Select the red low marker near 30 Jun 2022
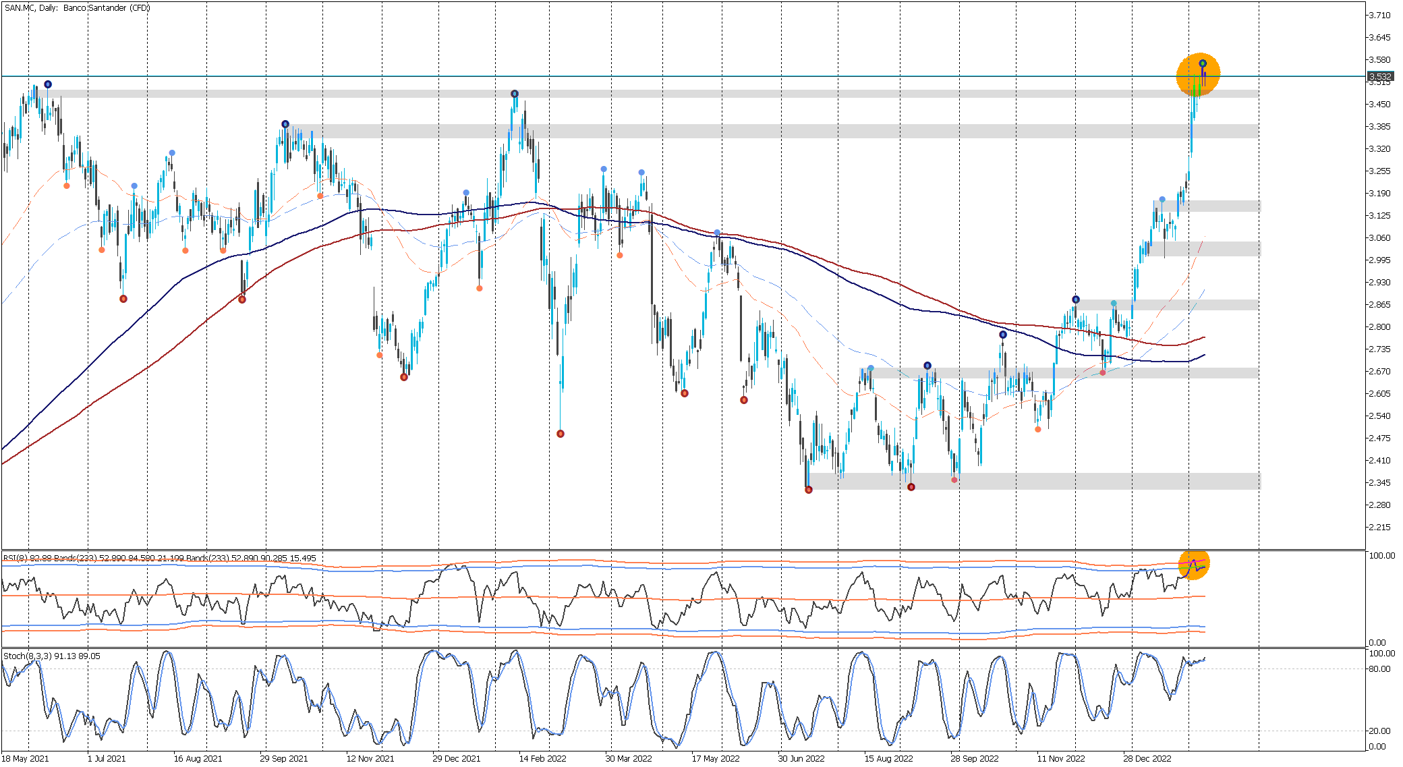Screen dimensions: 1403x767 tap(809, 490)
